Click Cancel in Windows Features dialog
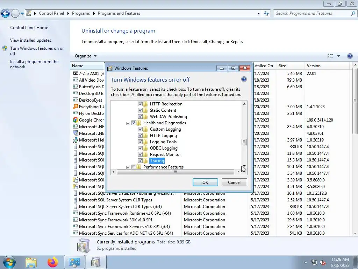Screen dimensions: 358x269 (234, 182)
